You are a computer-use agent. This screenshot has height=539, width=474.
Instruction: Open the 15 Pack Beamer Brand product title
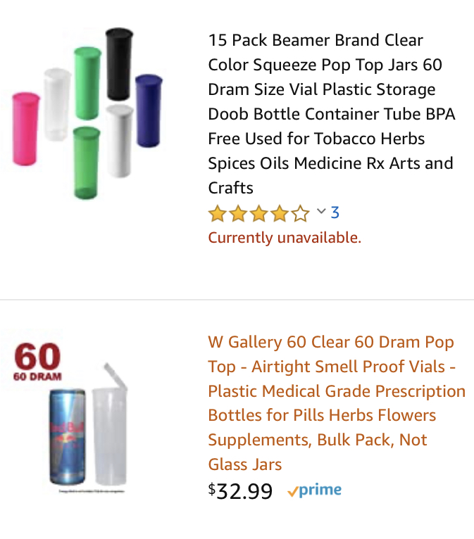331,114
